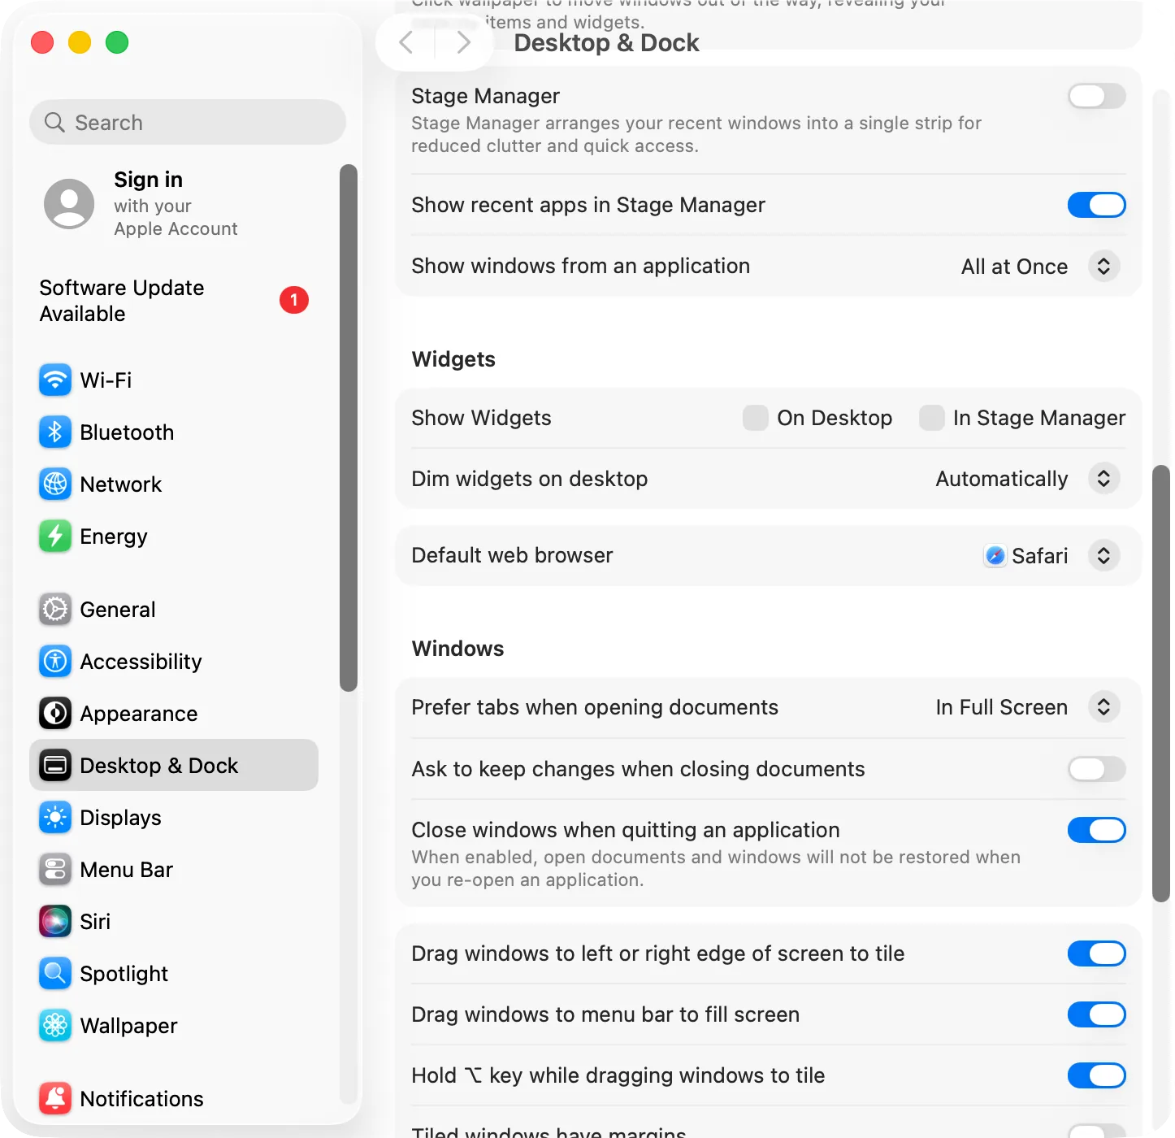Screen dimensions: 1175x1138
Task: Click the Menu Bar icon
Action: (x=55, y=869)
